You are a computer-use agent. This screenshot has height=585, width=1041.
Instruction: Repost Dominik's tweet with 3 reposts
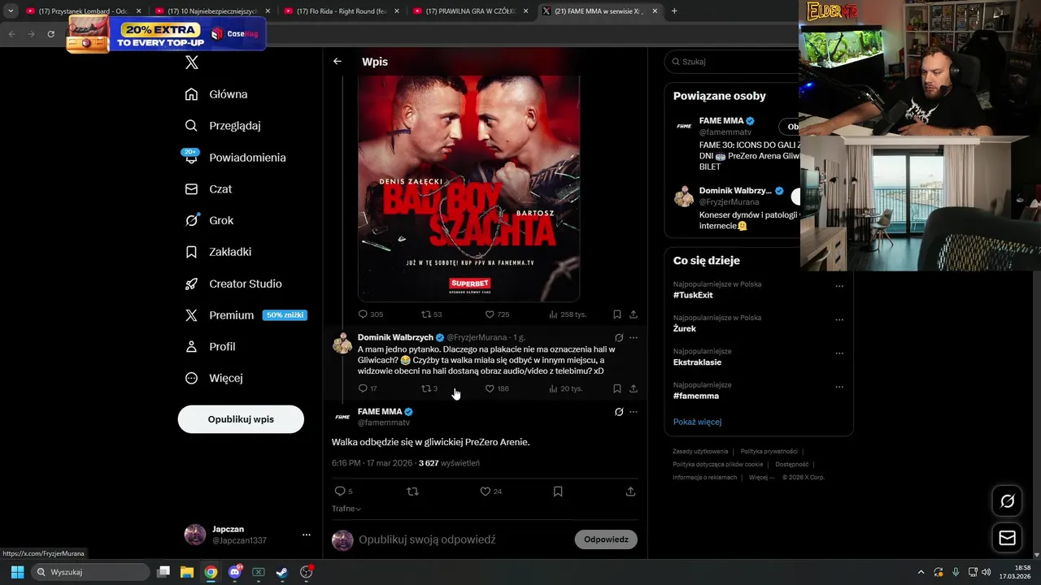pyautogui.click(x=429, y=388)
